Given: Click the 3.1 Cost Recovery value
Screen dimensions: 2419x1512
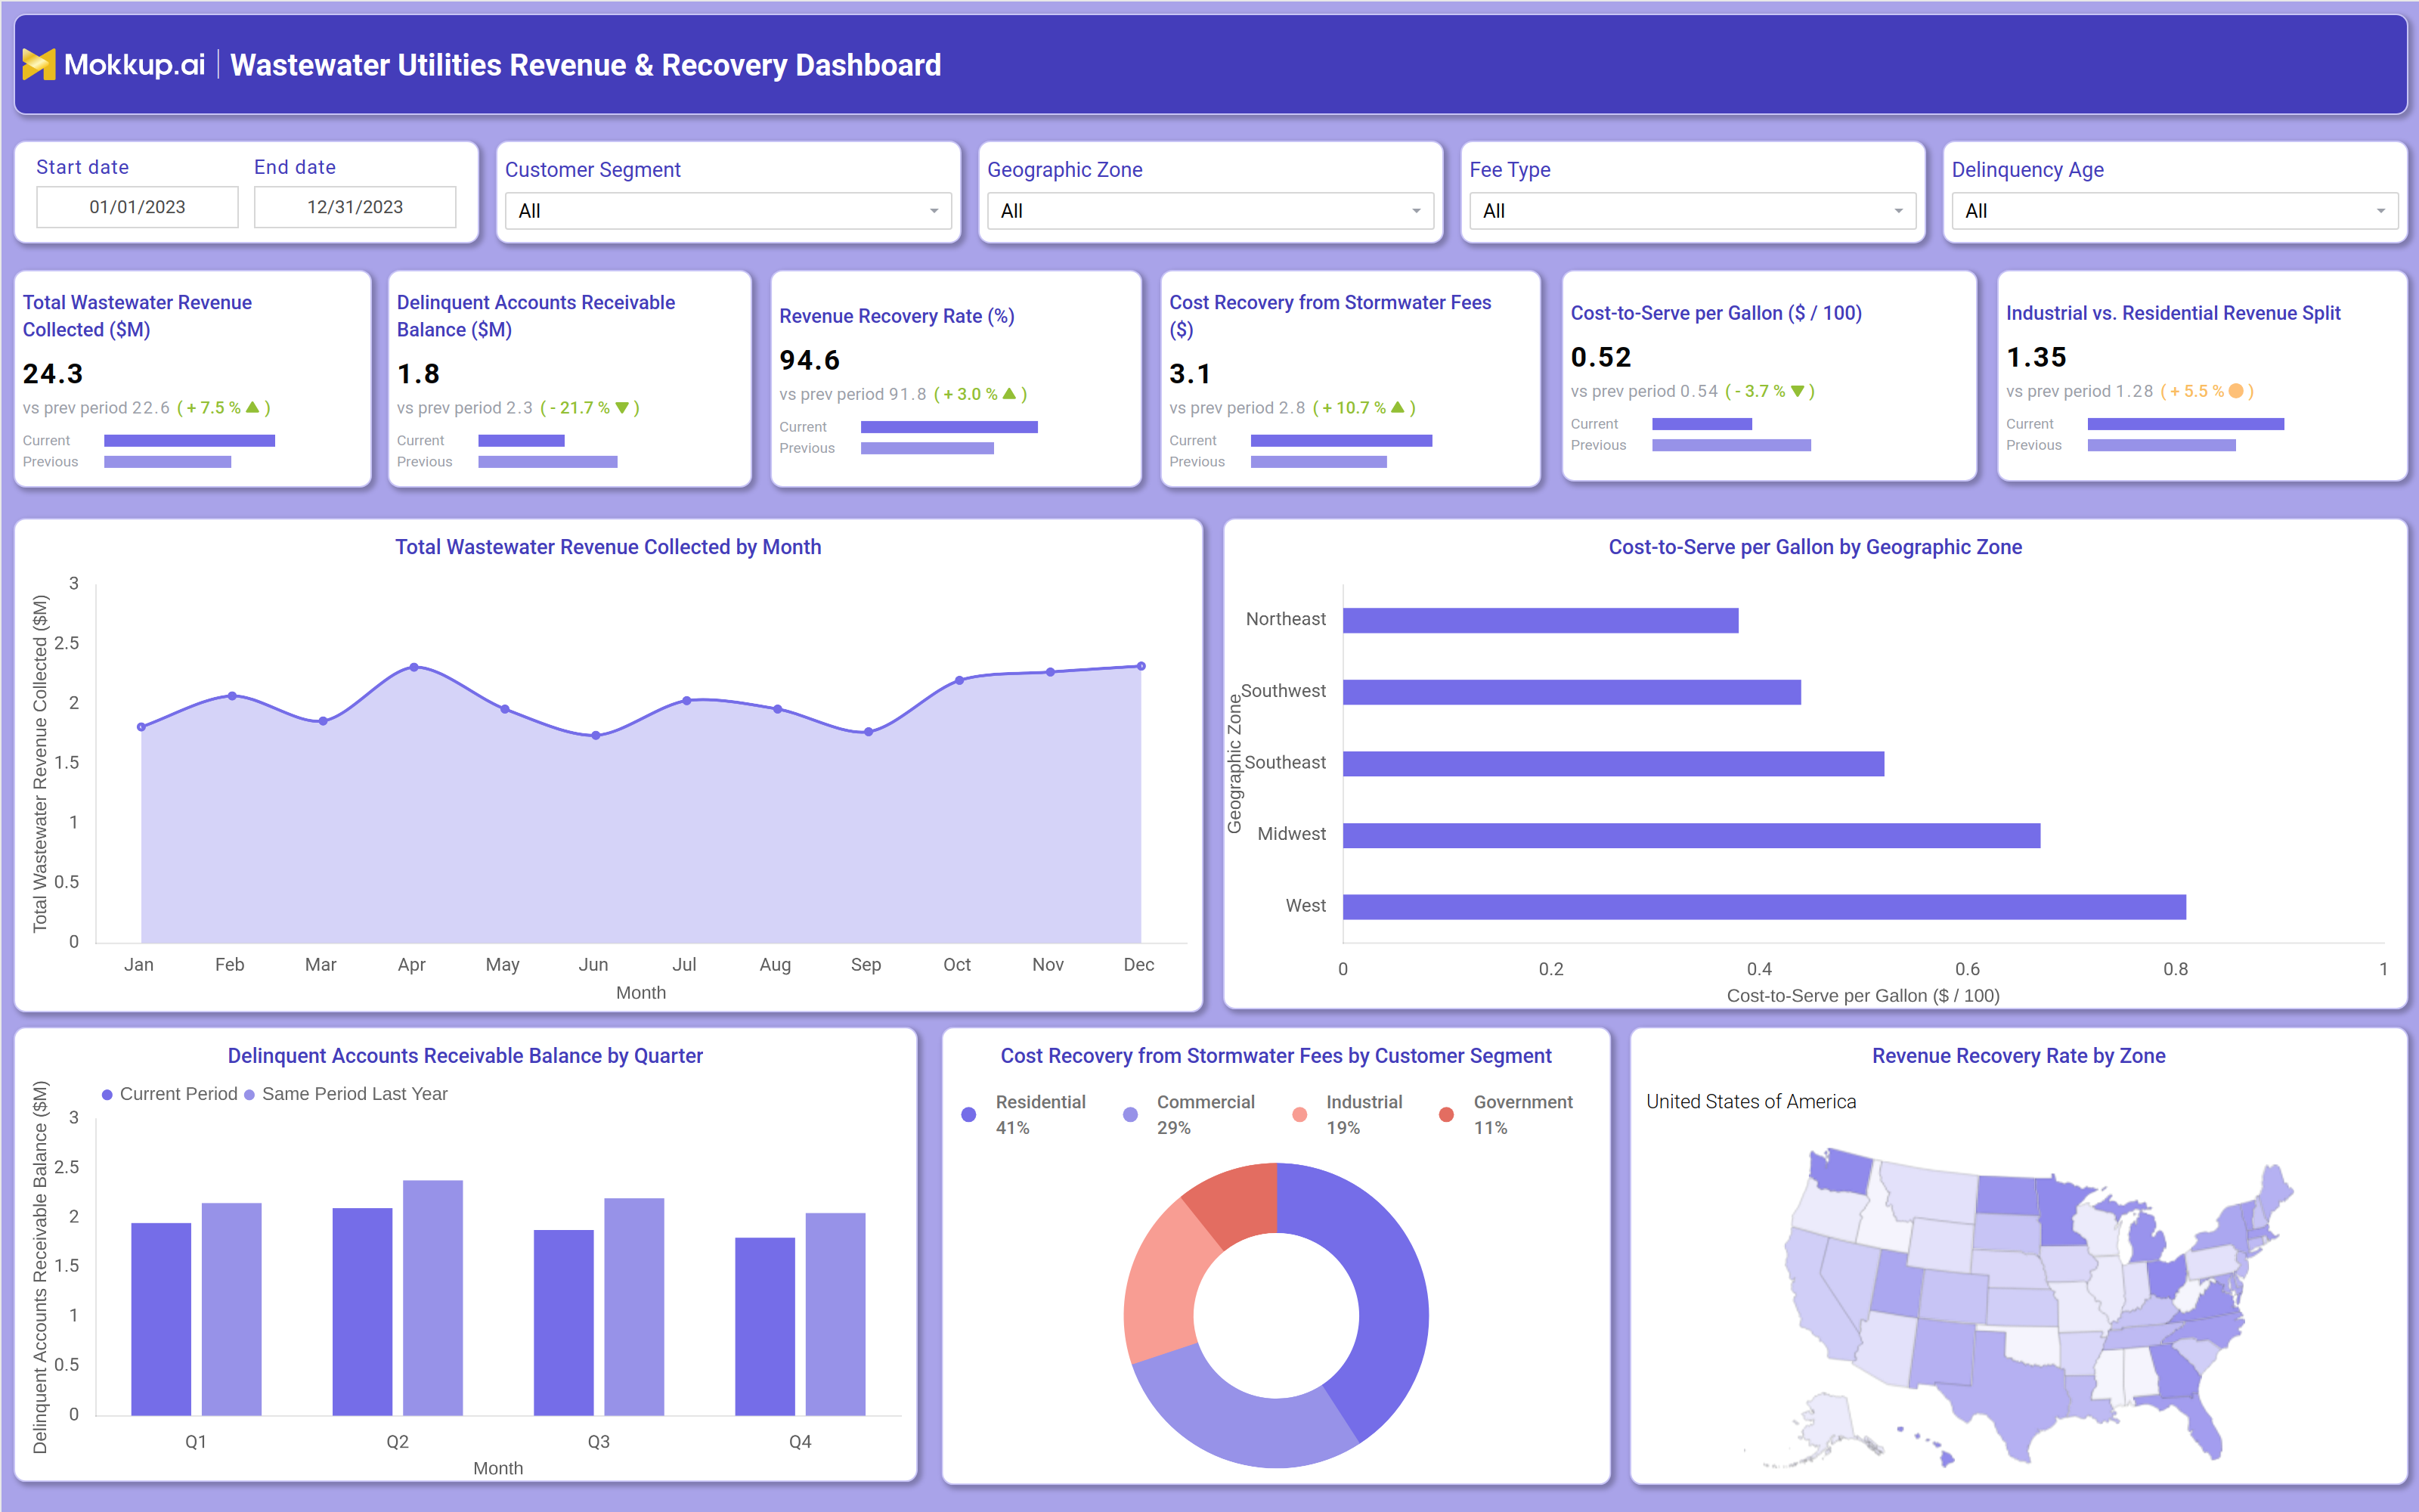Looking at the screenshot, I should point(1190,374).
